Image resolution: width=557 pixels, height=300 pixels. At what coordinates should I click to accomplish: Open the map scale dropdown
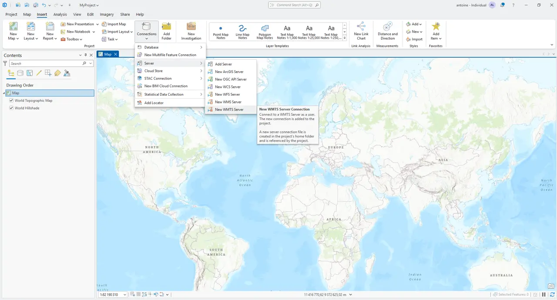click(x=124, y=295)
